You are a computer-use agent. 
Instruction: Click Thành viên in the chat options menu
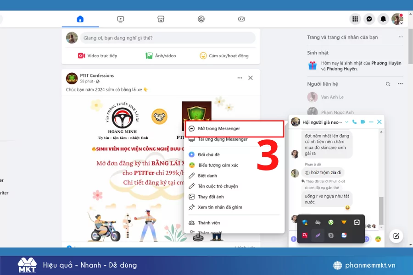(x=209, y=222)
